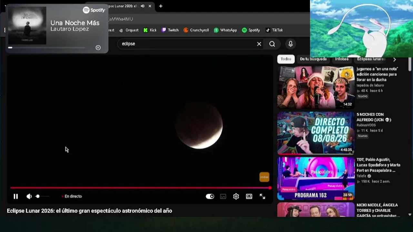Open the 5 NOCHES CON ALFREDO video title

(x=374, y=117)
